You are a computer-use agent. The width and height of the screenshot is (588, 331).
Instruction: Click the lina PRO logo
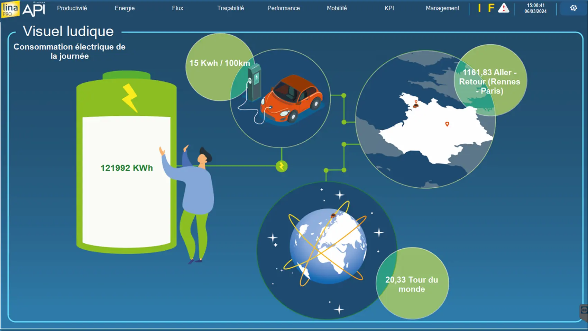point(10,9)
